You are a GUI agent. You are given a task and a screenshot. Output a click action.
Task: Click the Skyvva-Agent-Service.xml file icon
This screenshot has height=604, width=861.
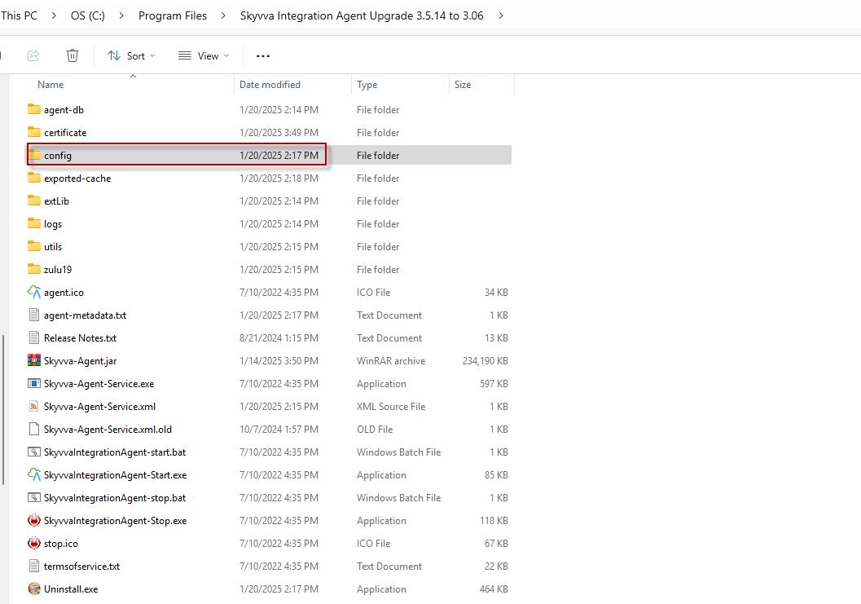pos(34,407)
